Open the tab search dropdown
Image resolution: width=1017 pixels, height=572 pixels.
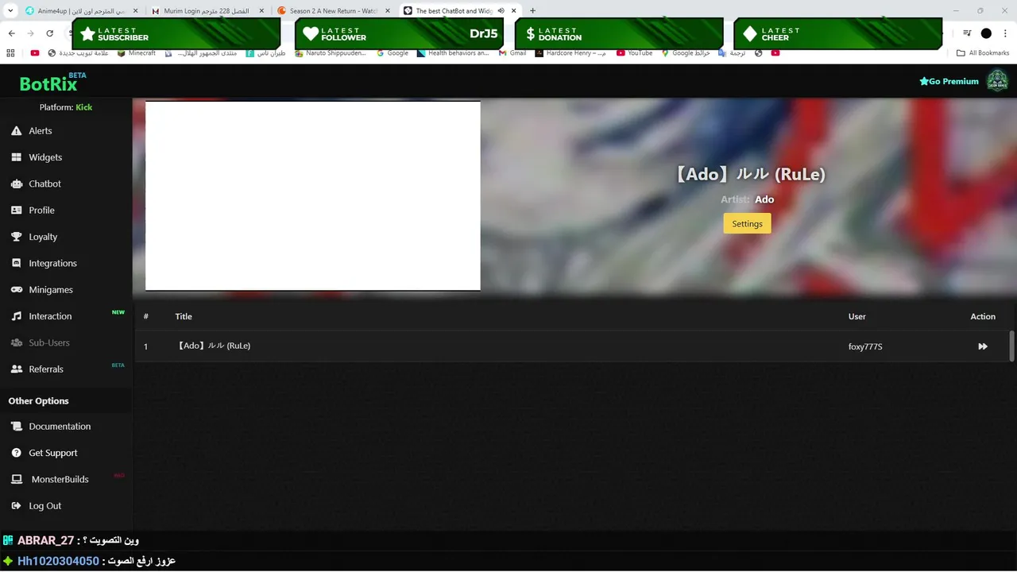[10, 11]
